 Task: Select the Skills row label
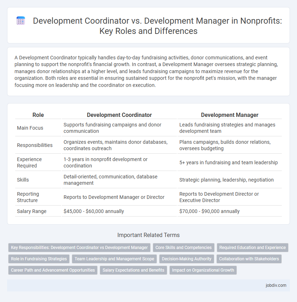click(23, 180)
